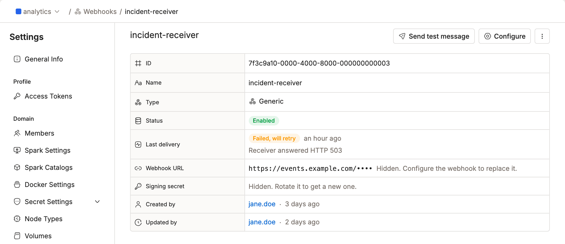This screenshot has height=244, width=565.
Task: Click the Webhooks breadcrumb icon
Action: pyautogui.click(x=78, y=12)
